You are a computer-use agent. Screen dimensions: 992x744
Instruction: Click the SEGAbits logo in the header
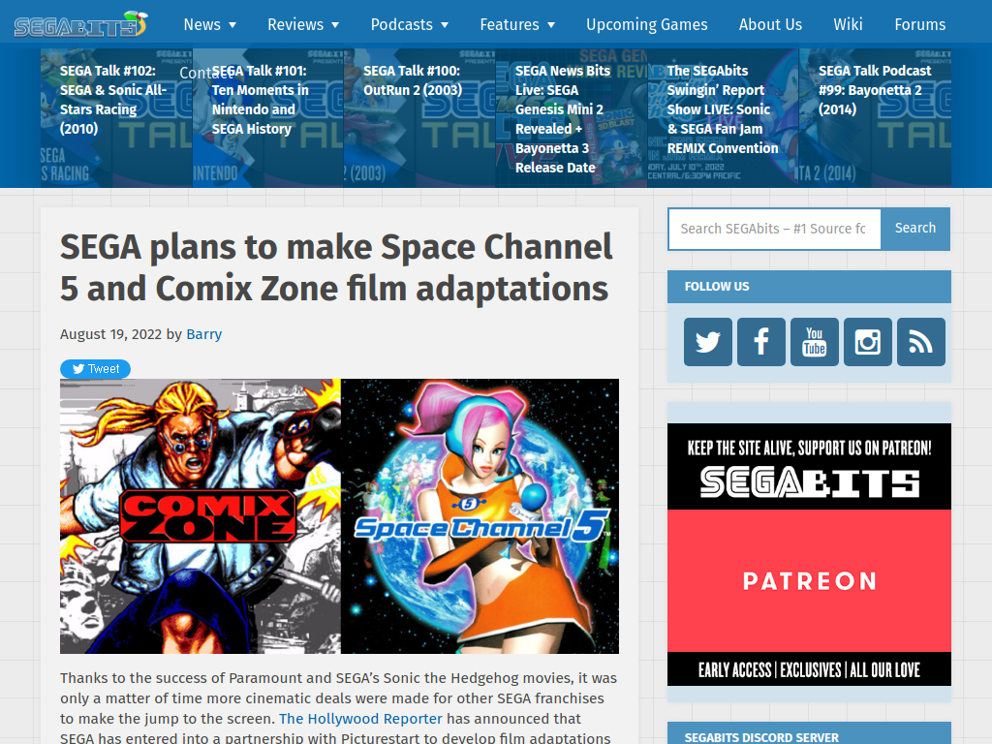[x=81, y=24]
